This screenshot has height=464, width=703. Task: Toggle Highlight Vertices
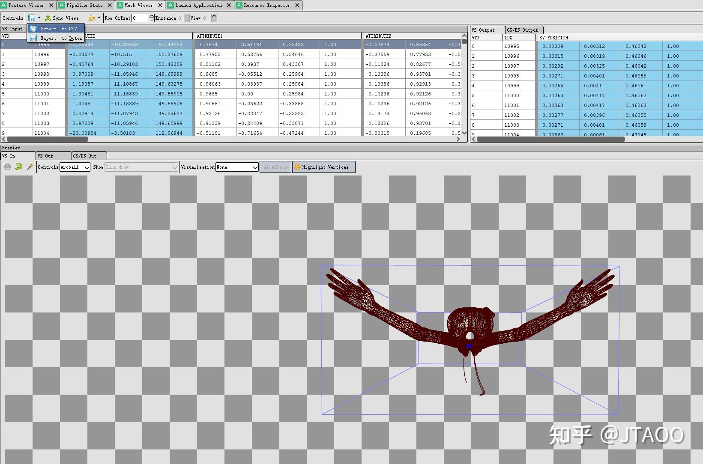point(324,167)
